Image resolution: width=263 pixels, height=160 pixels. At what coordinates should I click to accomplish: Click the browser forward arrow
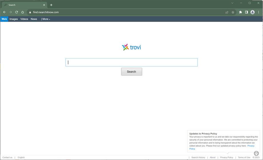[x=11, y=12]
